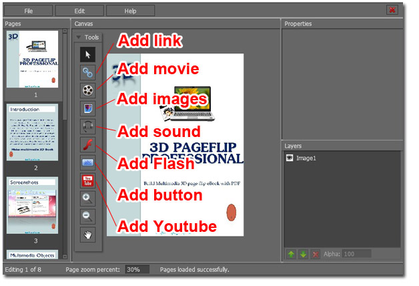Select the Add link chain tool
Screen dimensions: 419x286
[87, 73]
